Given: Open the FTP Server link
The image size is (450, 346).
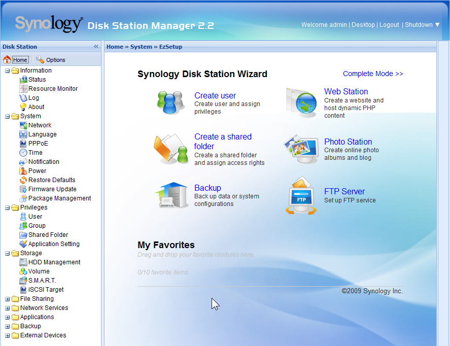Looking at the screenshot, I should click(x=344, y=191).
